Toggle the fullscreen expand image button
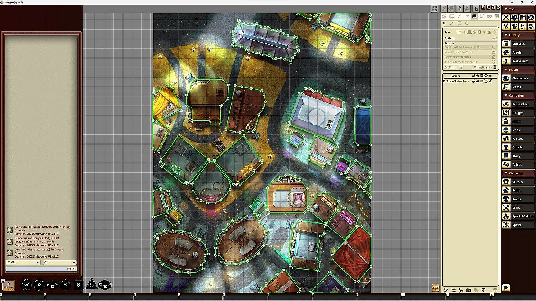This screenshot has height=301, width=536. point(435,9)
